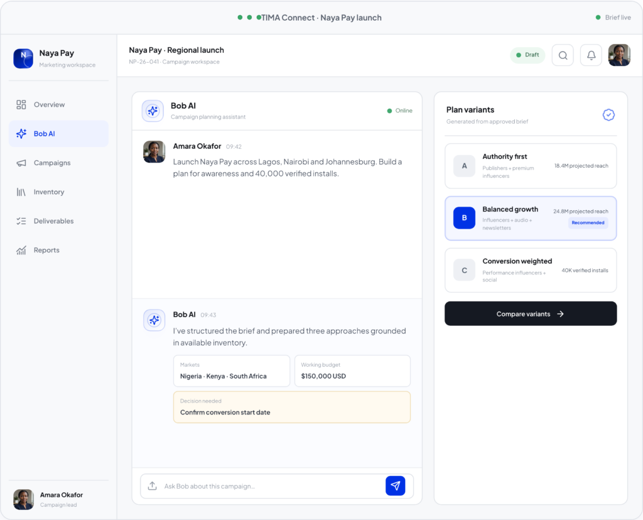Click the verified check badge in Plan variants
The width and height of the screenshot is (643, 520).
608,115
